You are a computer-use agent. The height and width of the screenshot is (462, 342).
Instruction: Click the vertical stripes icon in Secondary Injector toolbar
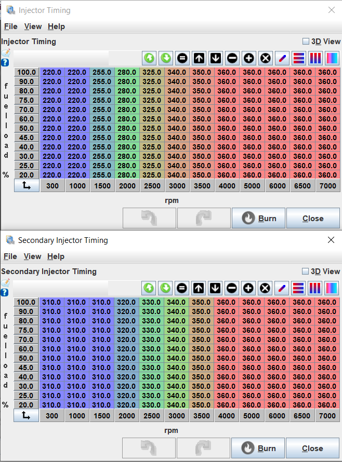315,288
